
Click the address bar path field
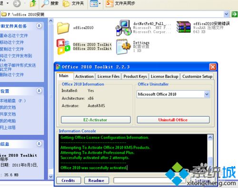click(112, 14)
